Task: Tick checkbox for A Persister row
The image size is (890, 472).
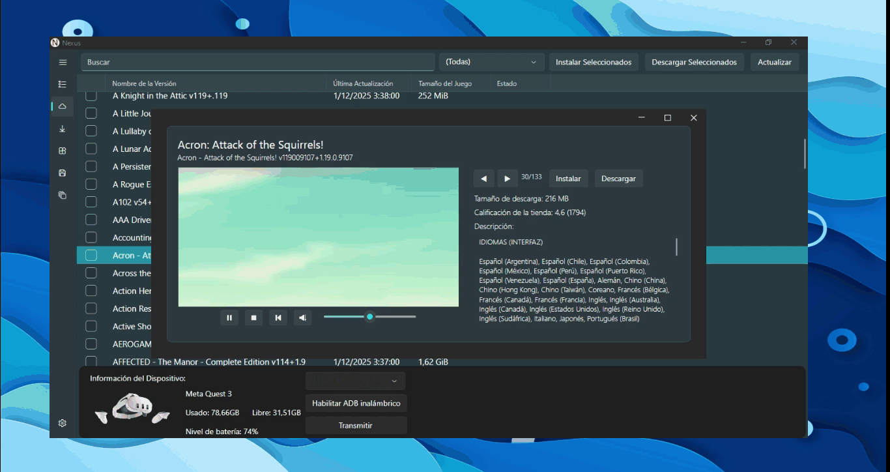Action: pos(91,167)
